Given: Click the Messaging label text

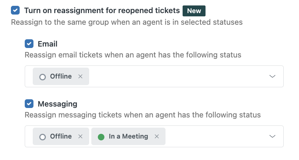Looking at the screenshot, I should [x=57, y=104].
